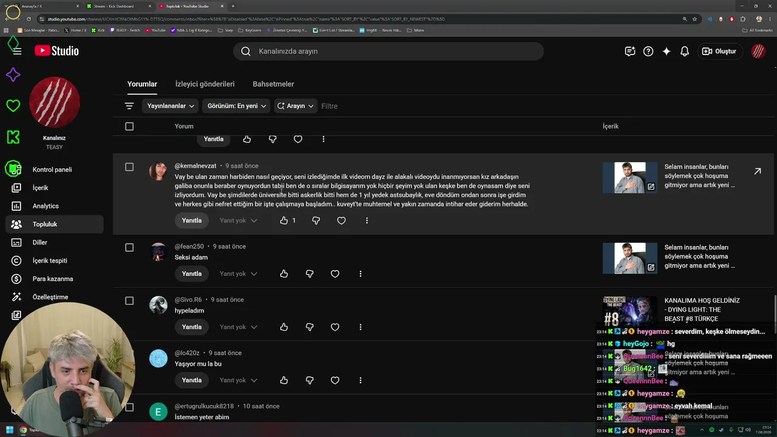The width and height of the screenshot is (777, 437).
Task: Switch to the İzleyici gönderileri tab
Action: point(205,84)
